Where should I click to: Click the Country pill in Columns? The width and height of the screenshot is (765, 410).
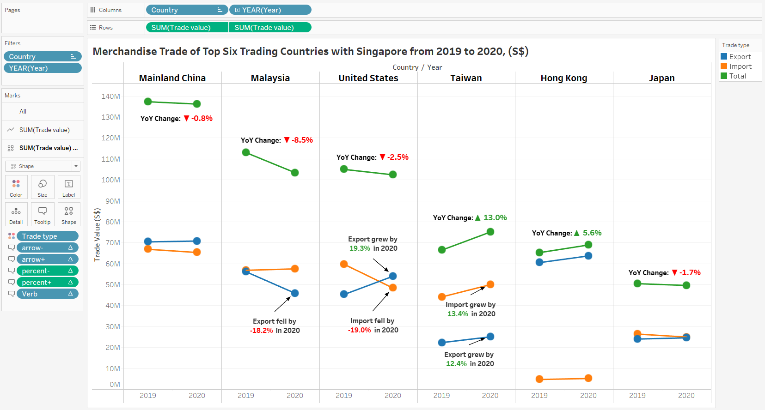point(187,10)
